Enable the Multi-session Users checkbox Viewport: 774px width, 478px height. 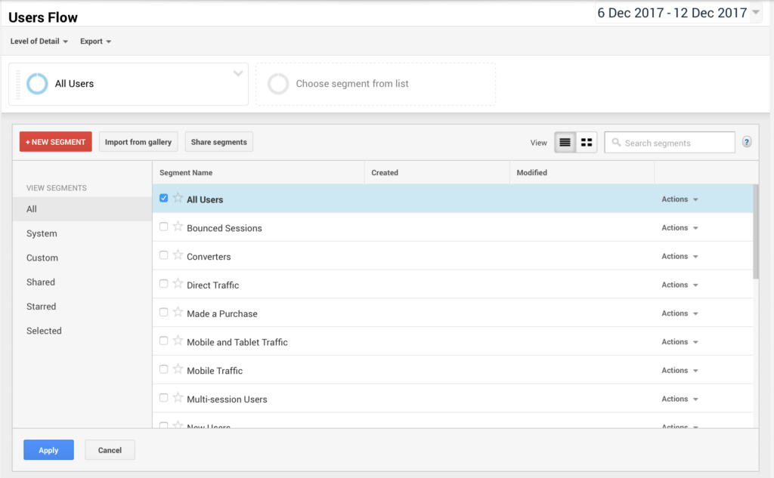pos(163,398)
